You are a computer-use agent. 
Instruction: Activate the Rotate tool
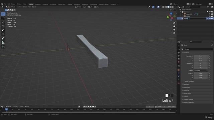coord(3,26)
